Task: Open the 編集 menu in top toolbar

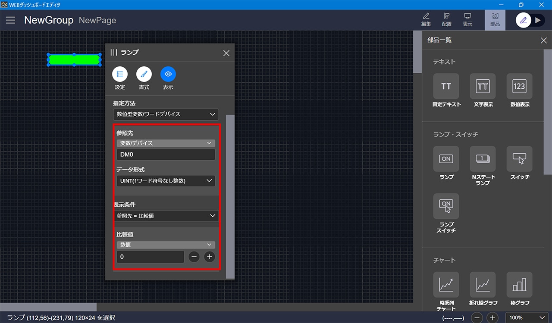Action: 426,20
